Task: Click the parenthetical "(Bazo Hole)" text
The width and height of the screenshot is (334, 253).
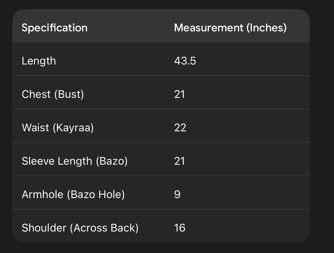Action: click(96, 194)
